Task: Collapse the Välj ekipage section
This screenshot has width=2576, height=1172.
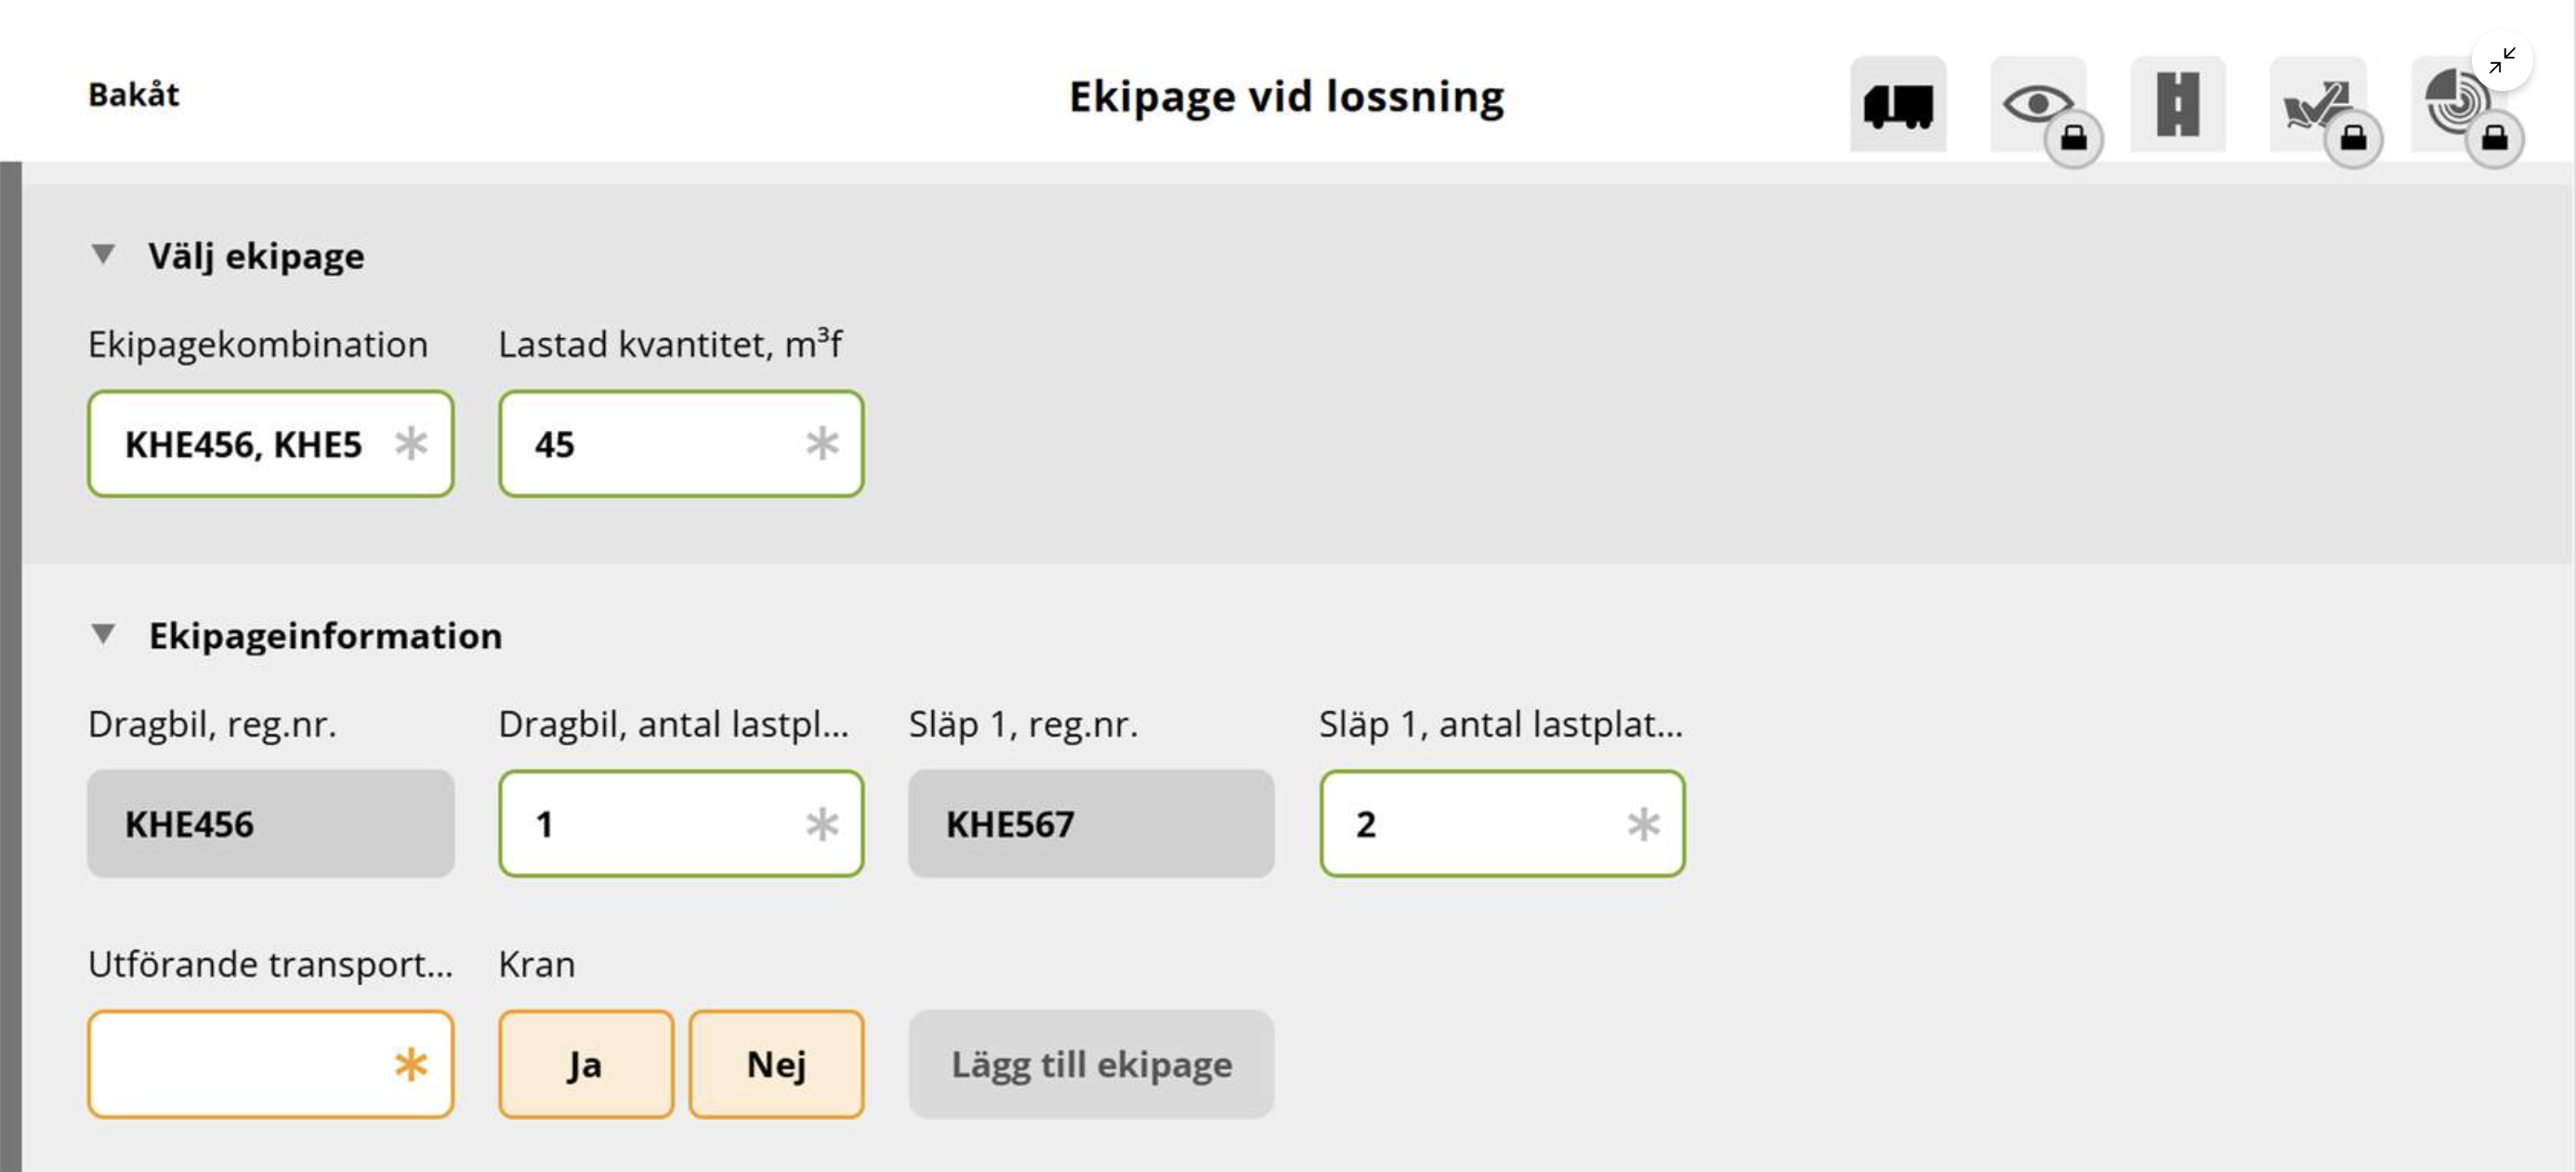Action: click(x=103, y=254)
